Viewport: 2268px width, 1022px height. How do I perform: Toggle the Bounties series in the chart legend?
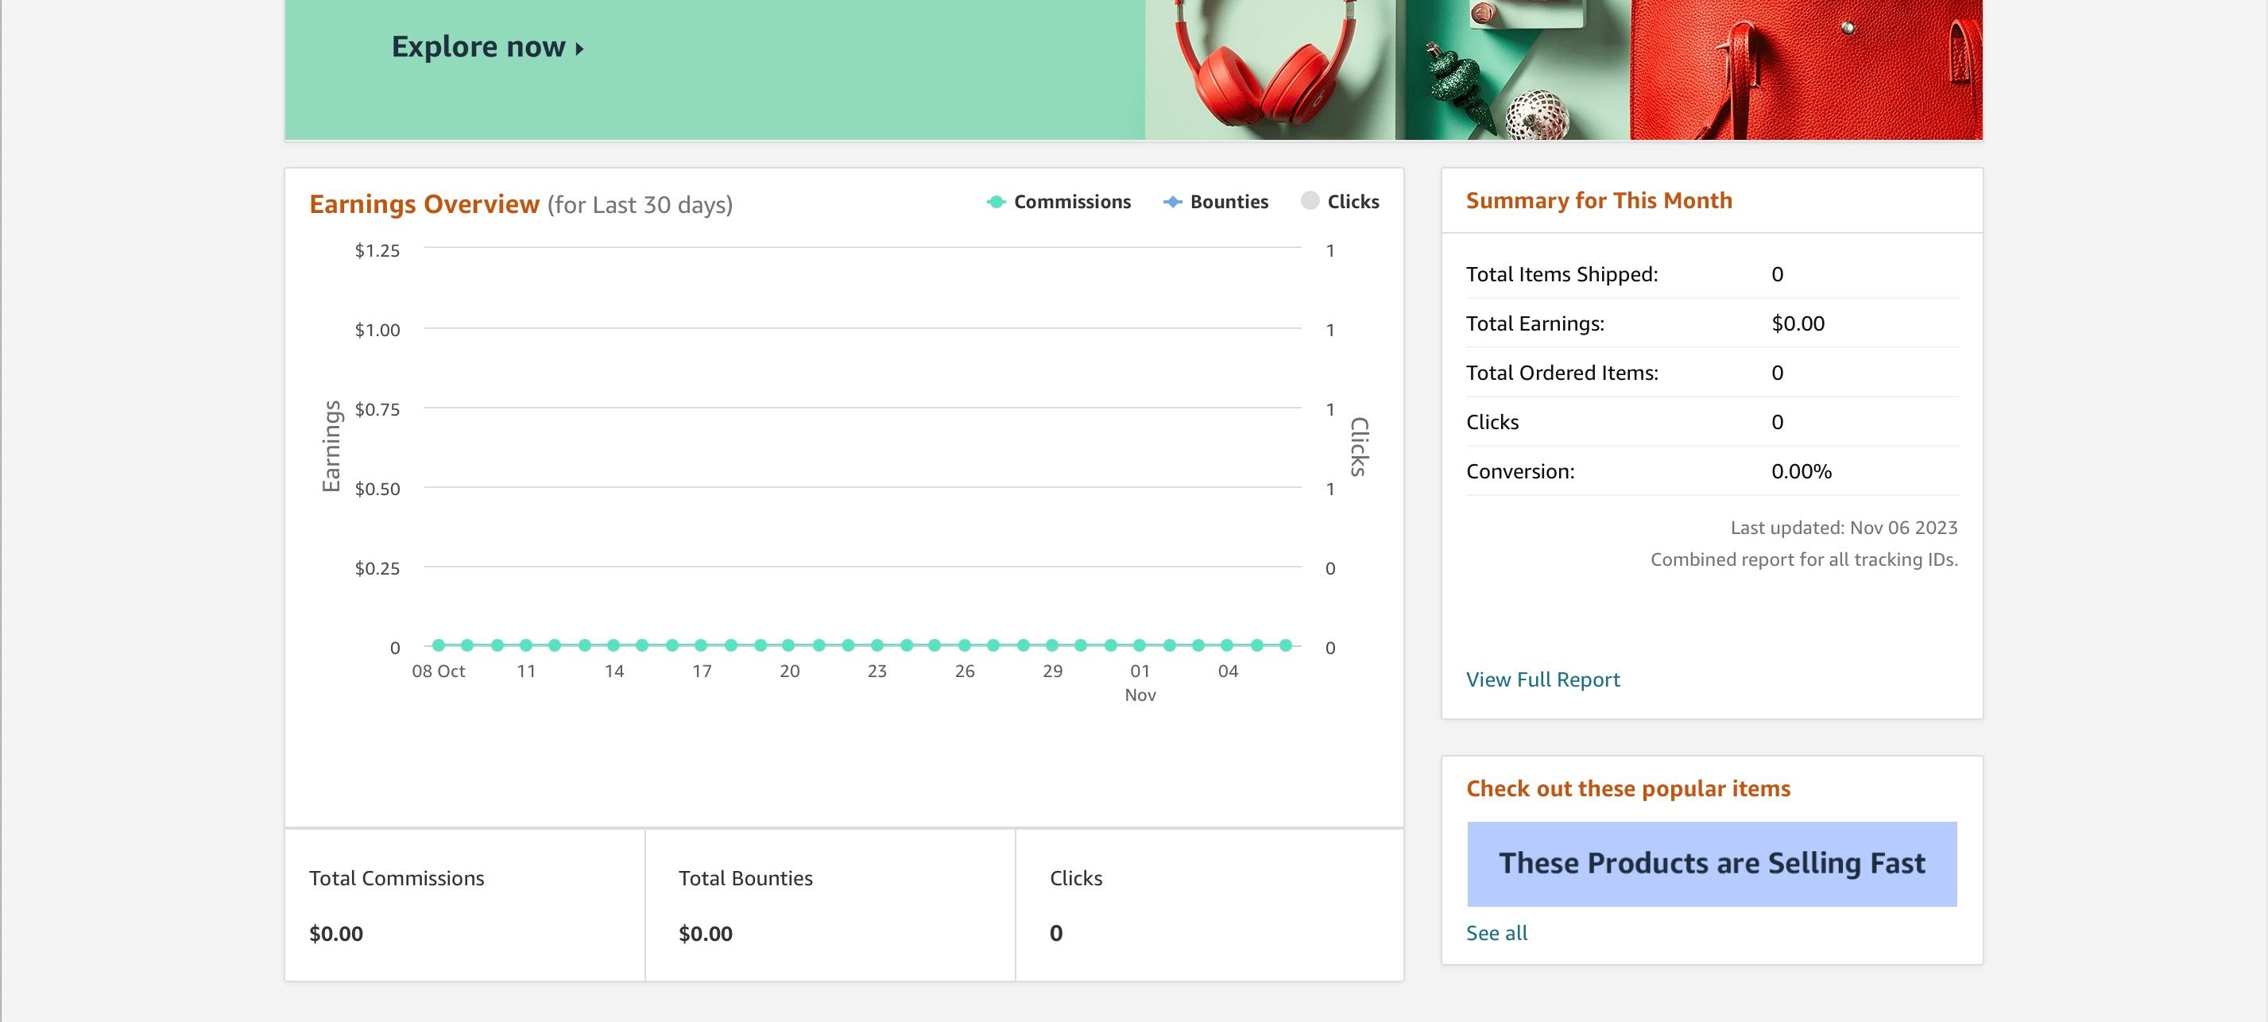point(1229,202)
